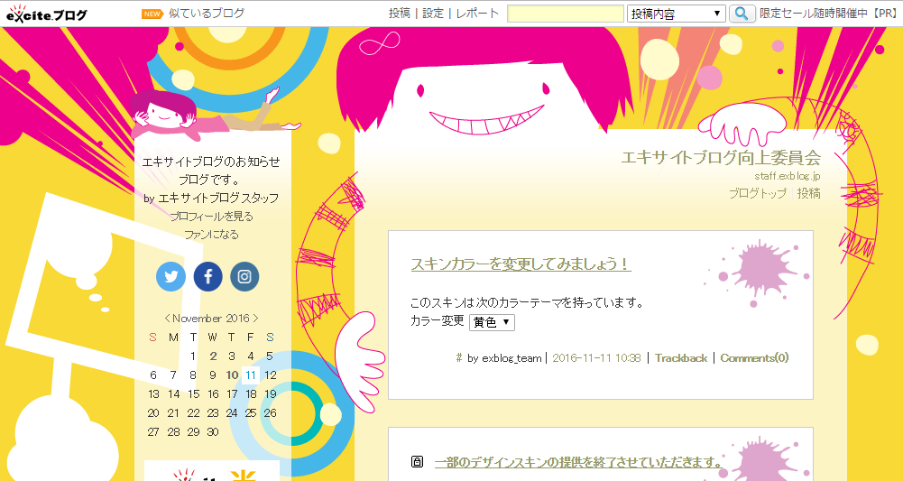903x481 pixels.
Task: Click the November 2016 calendar heading
Action: [x=211, y=319]
